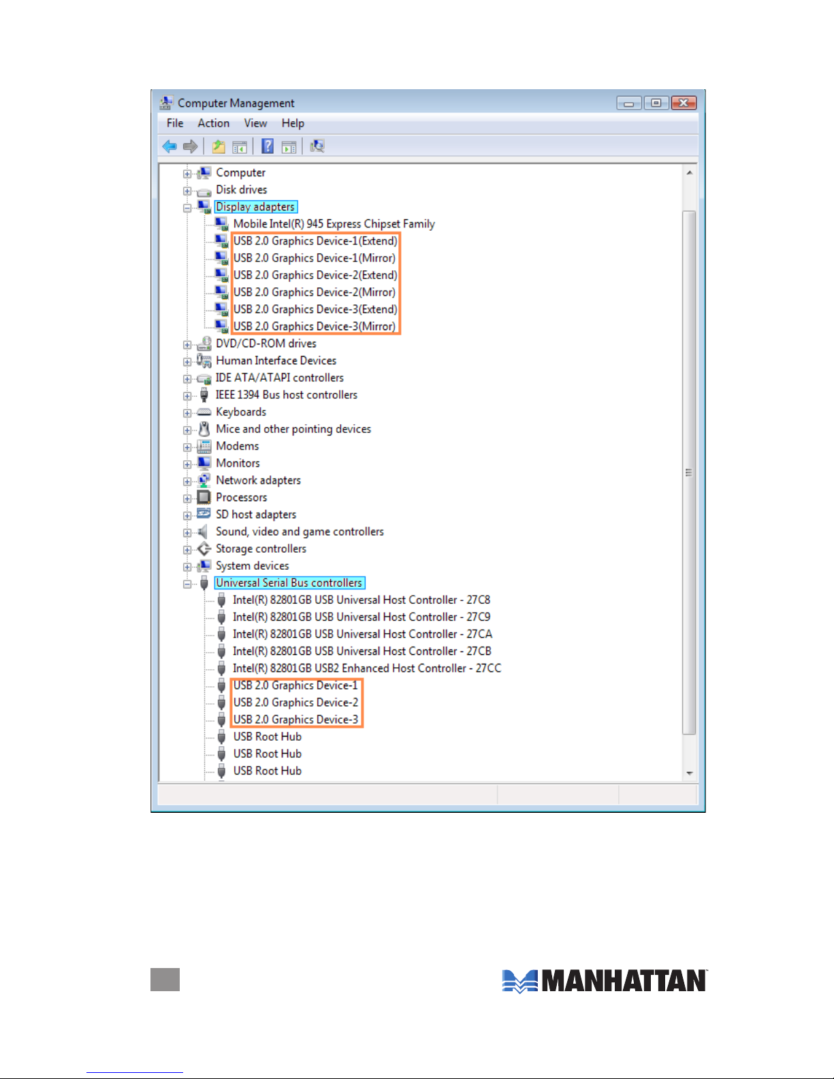The width and height of the screenshot is (834, 1079).
Task: Click the Keyboards category icon
Action: coord(204,413)
